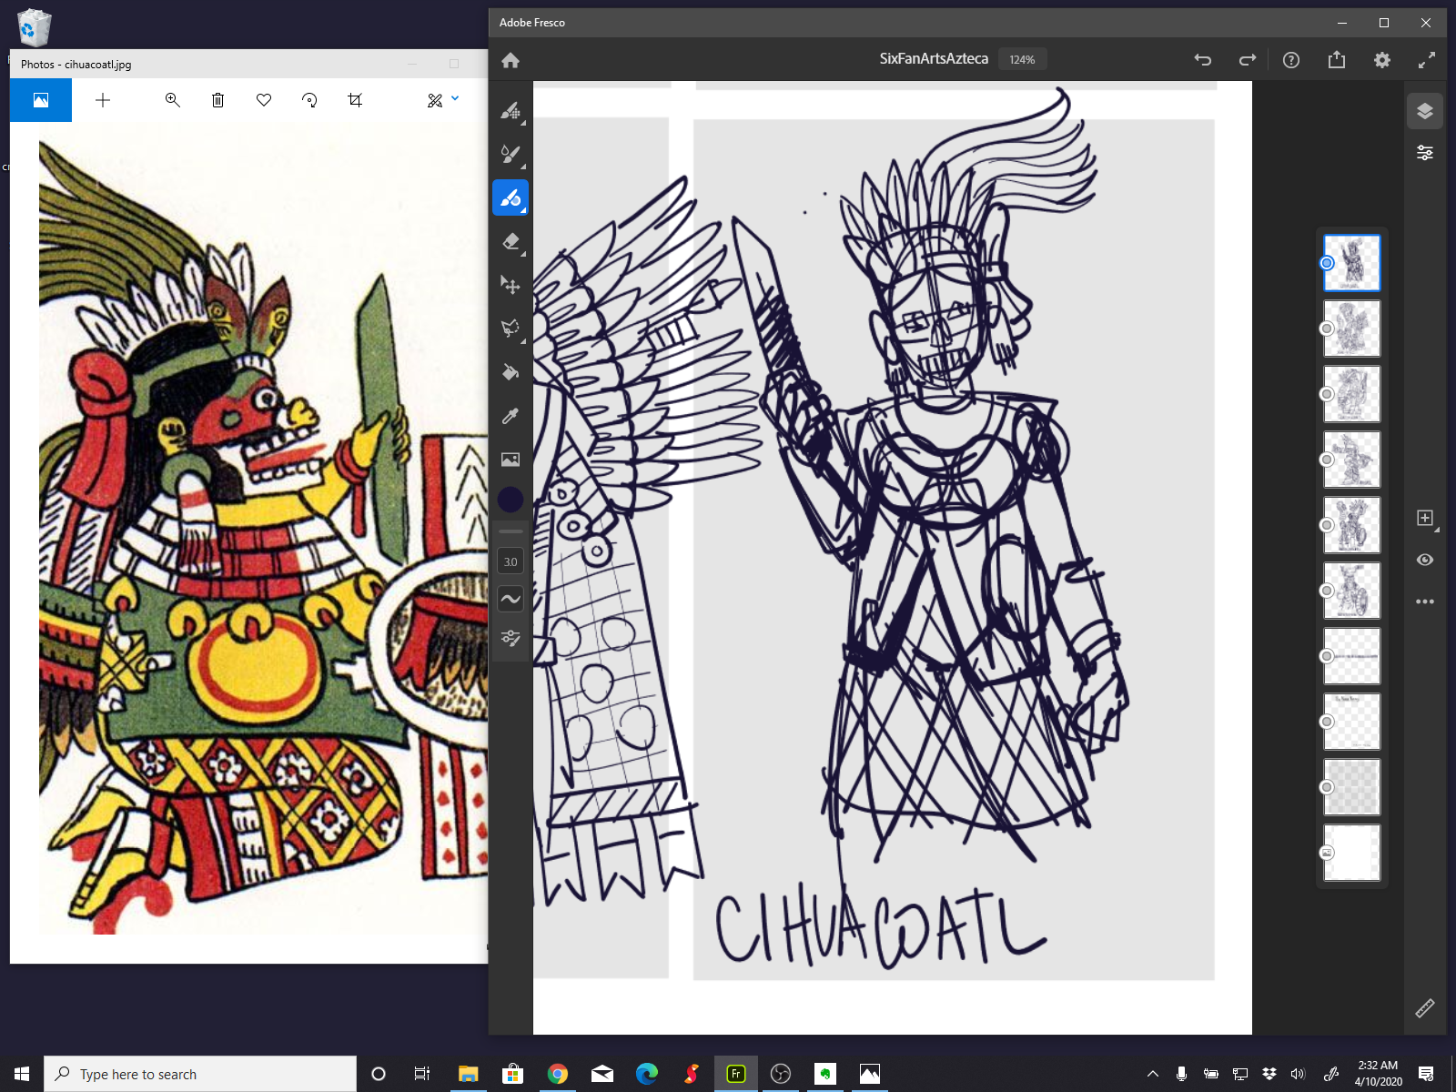This screenshot has width=1456, height=1092.
Task: Toggle second layer's circle indicator
Action: click(x=1327, y=329)
